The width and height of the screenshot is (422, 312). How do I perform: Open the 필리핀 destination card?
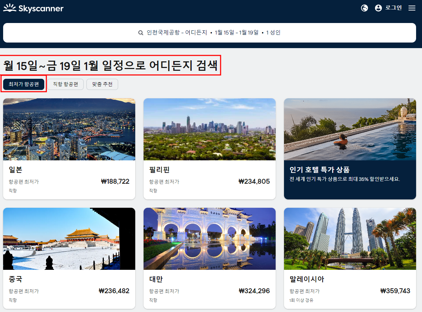point(209,148)
